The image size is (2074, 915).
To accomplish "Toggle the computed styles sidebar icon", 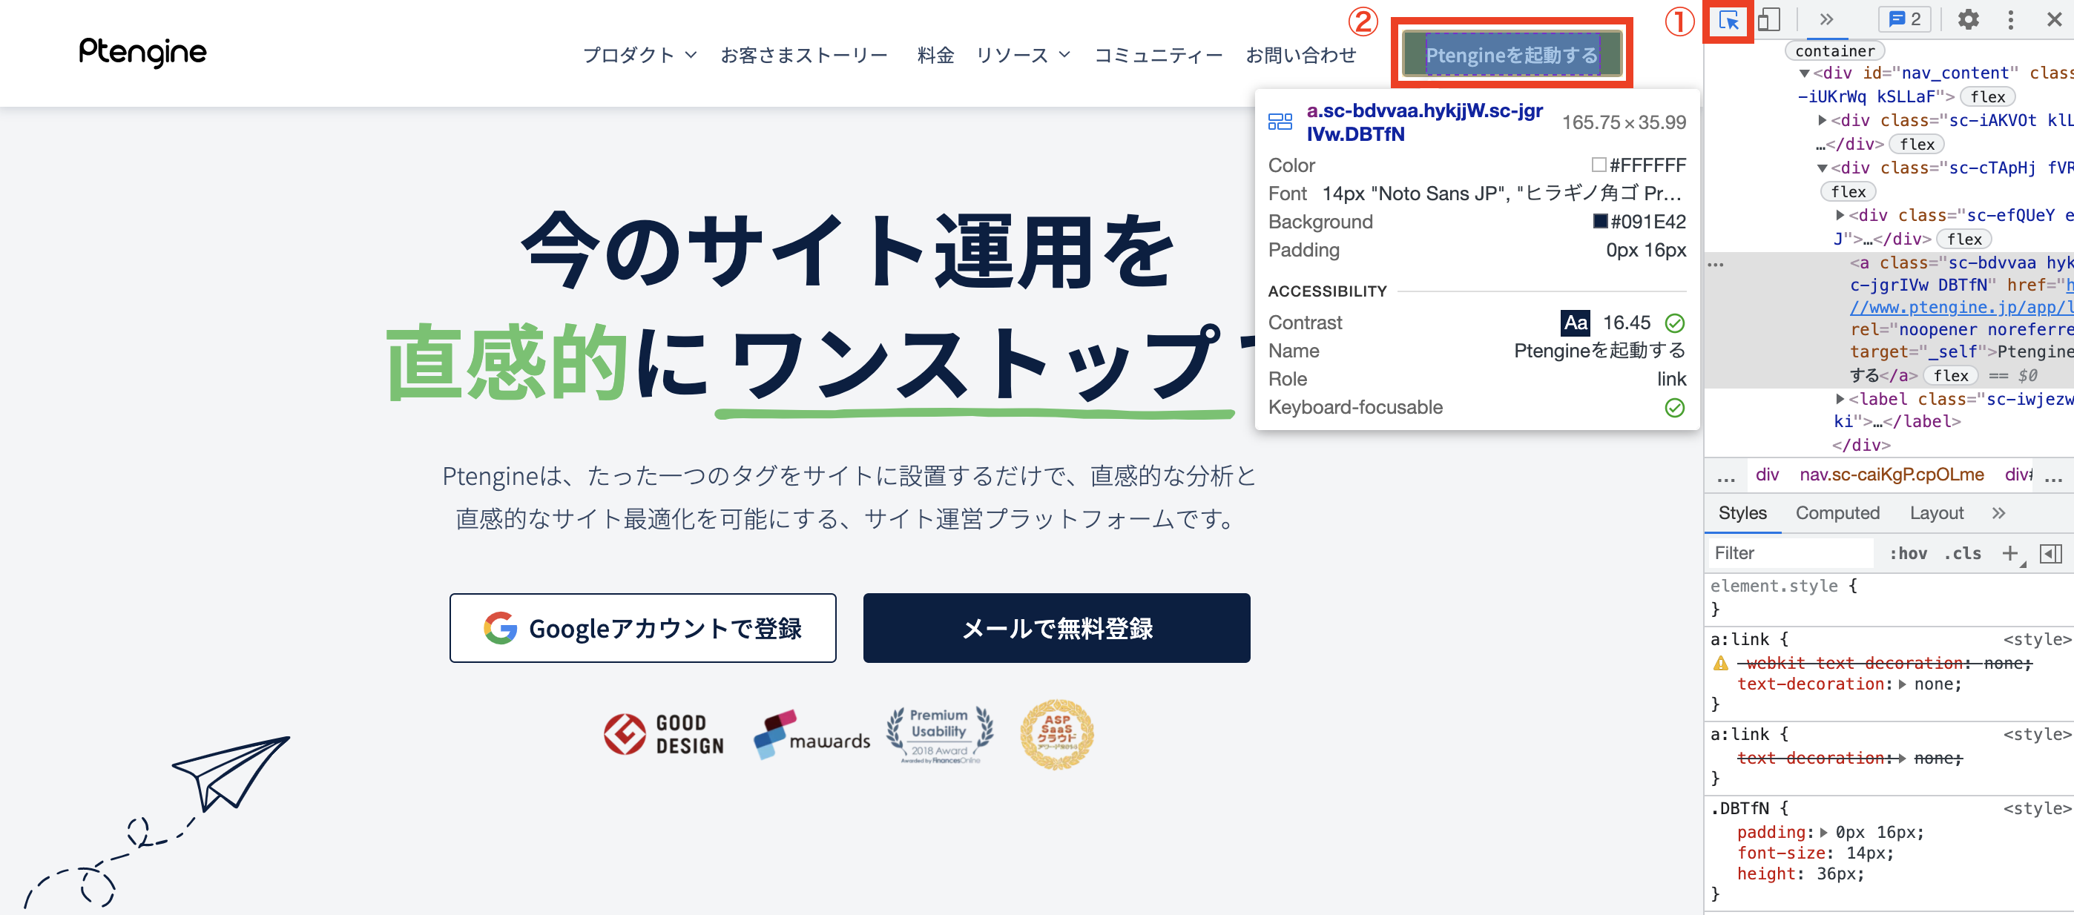I will [2051, 554].
